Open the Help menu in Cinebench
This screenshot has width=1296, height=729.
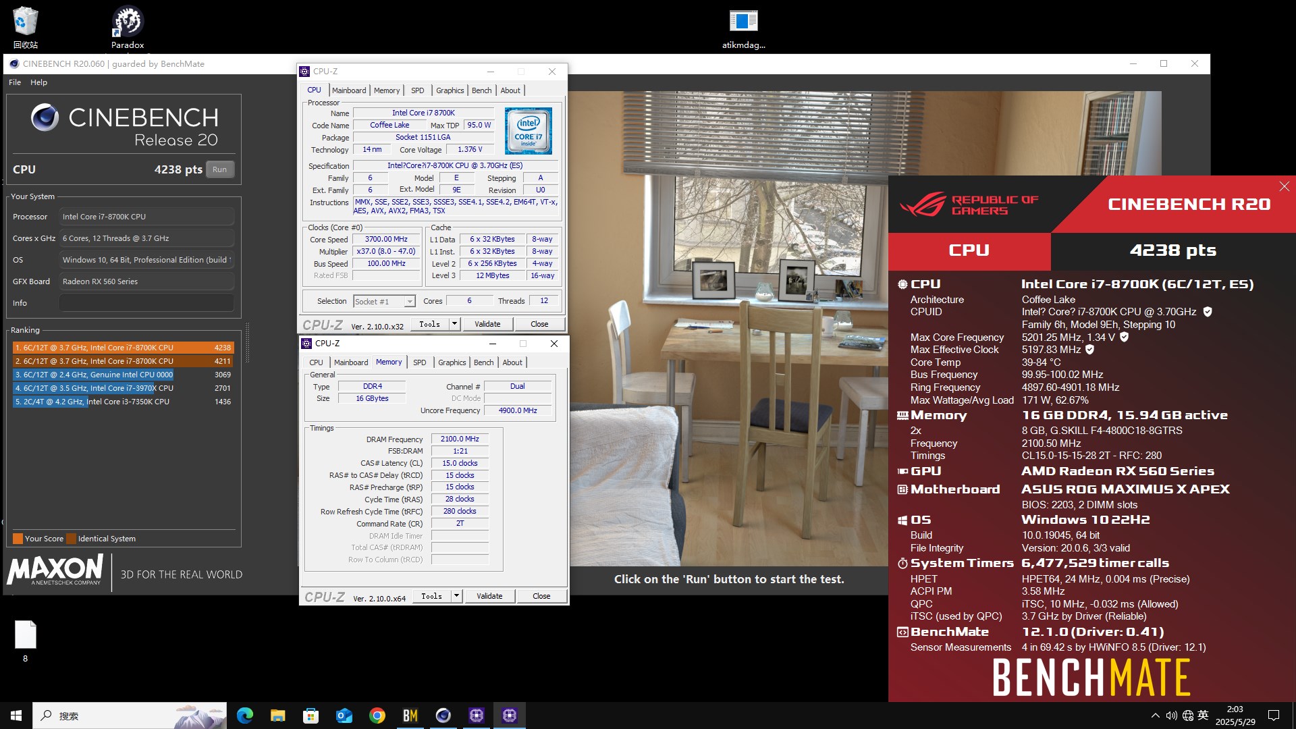point(38,82)
